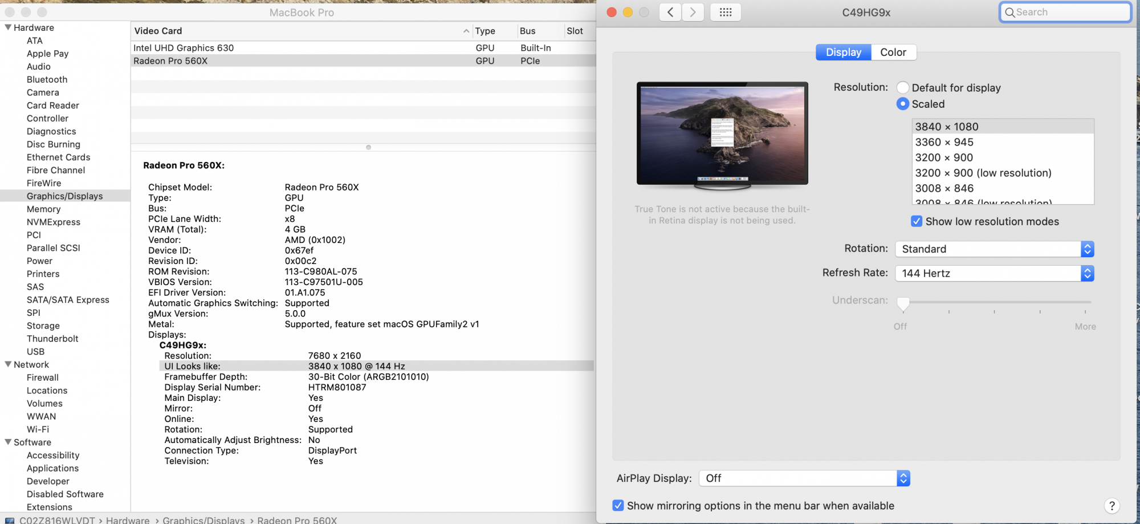Select Intel UHD Graphics 630 row
Viewport: 1140px width, 524px height.
(x=364, y=48)
